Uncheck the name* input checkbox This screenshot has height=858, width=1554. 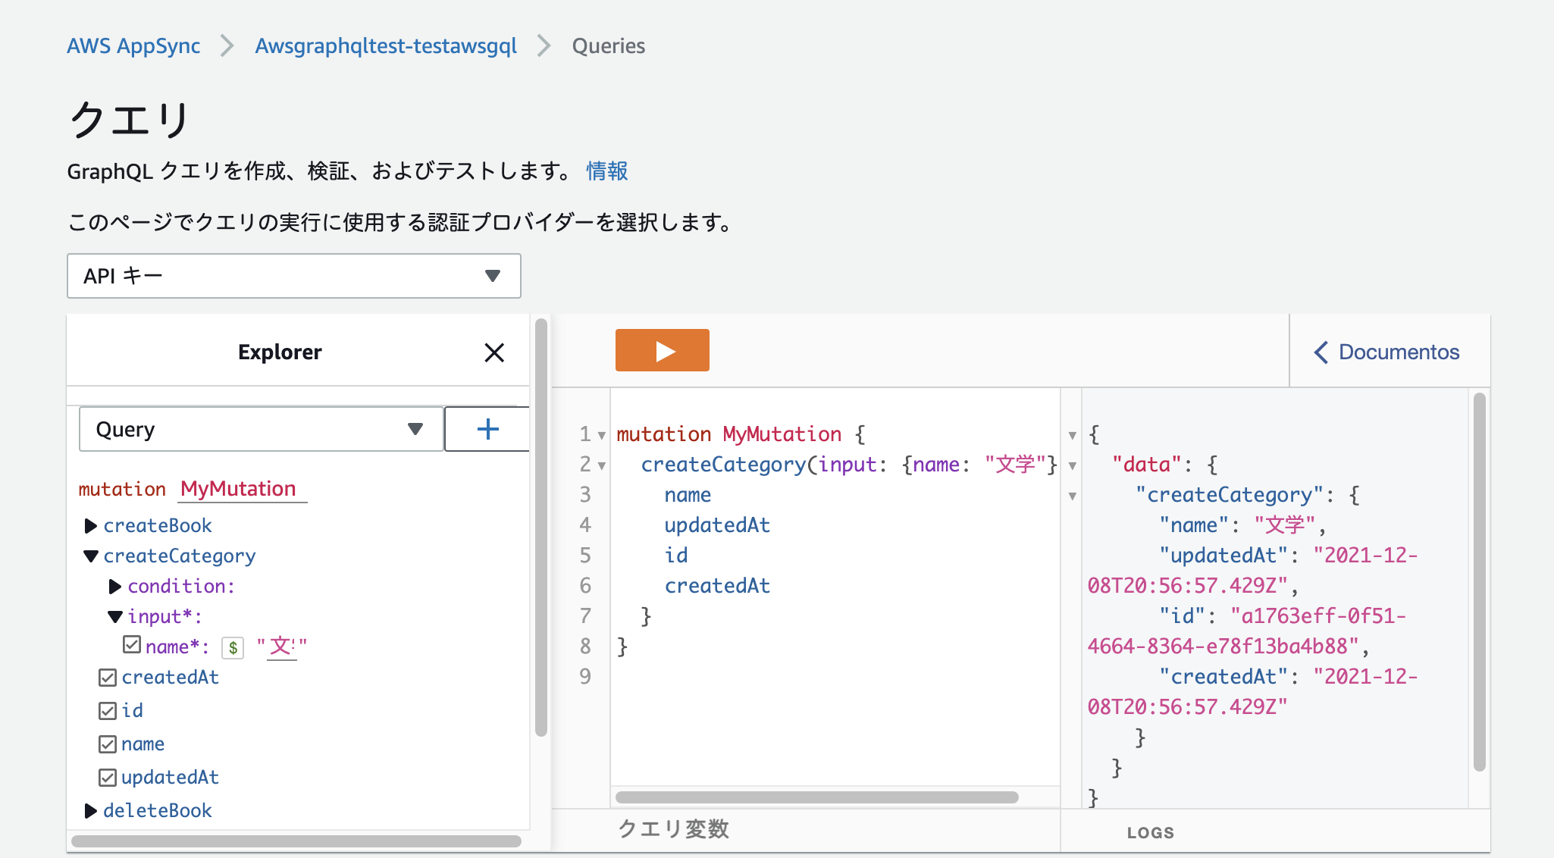click(x=132, y=645)
